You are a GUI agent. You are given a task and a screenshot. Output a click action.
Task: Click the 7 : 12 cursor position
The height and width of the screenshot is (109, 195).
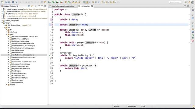143,106
